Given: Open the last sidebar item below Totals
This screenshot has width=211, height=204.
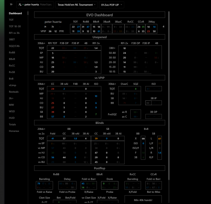Looking at the screenshot, I should [x=14, y=131].
